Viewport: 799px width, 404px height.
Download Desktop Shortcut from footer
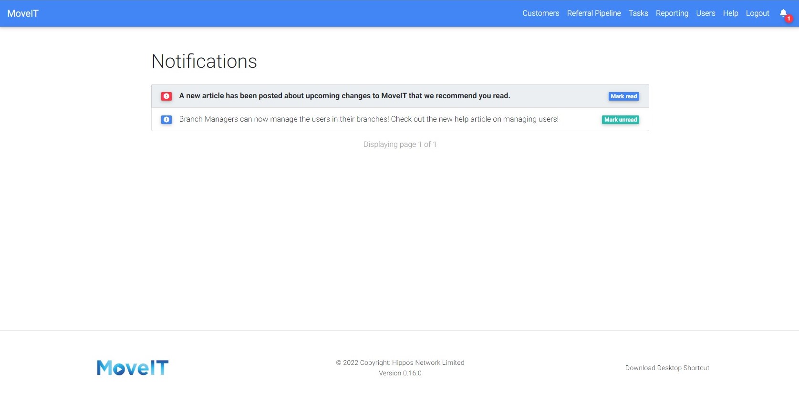pos(667,368)
